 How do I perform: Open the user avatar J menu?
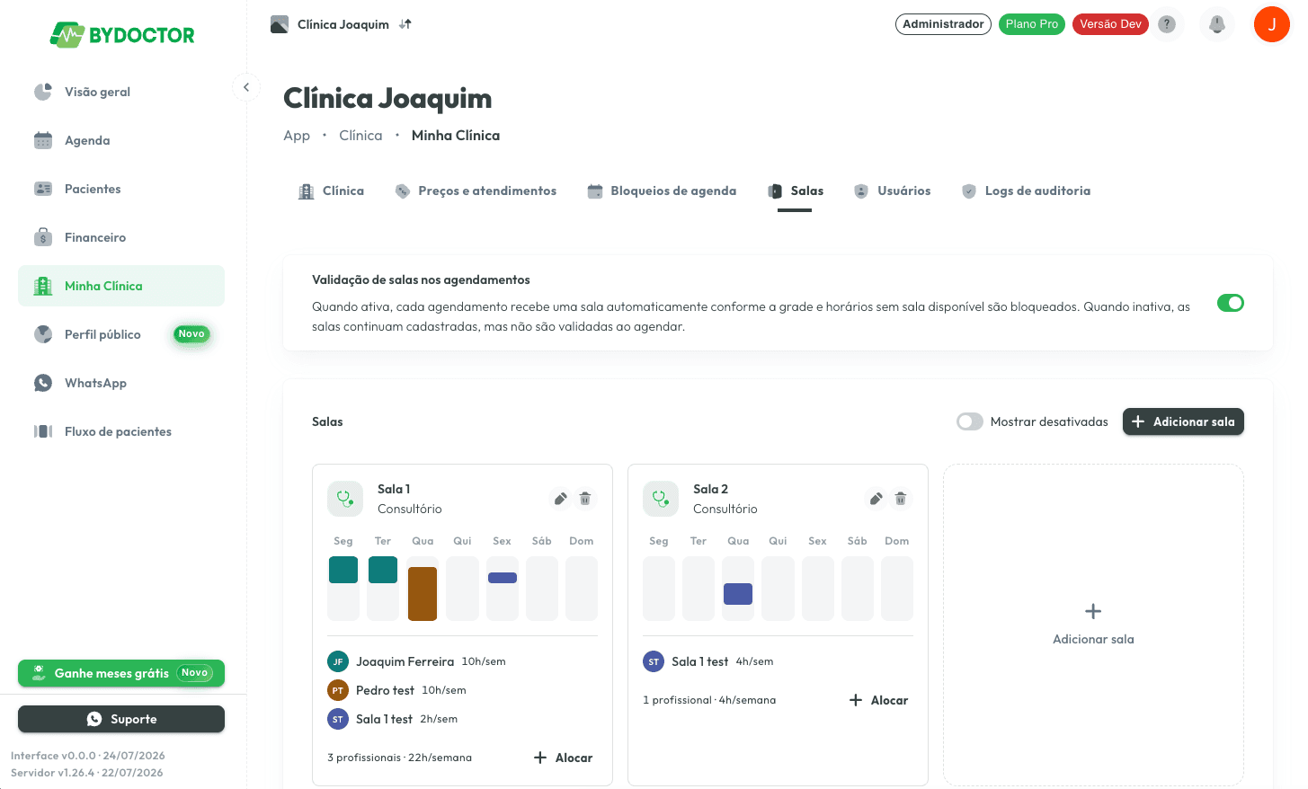(x=1272, y=24)
